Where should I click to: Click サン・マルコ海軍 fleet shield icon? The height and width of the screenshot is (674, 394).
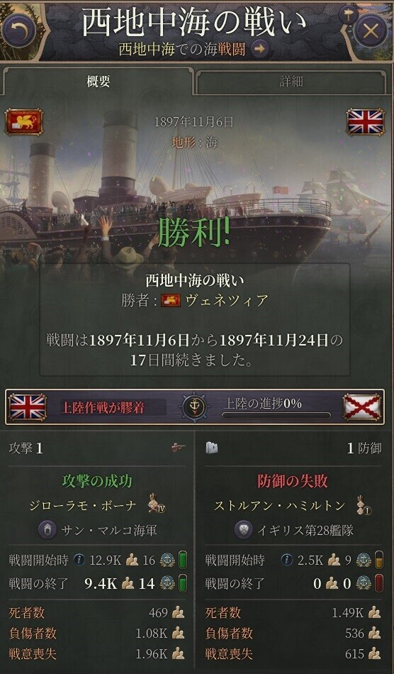[47, 530]
